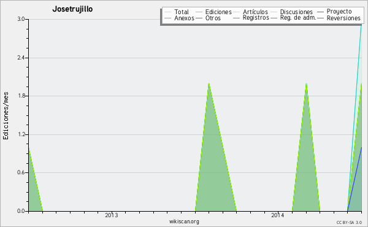Click the wikiscan.org credit text
Screen dimensions: 368x227
click(184, 221)
